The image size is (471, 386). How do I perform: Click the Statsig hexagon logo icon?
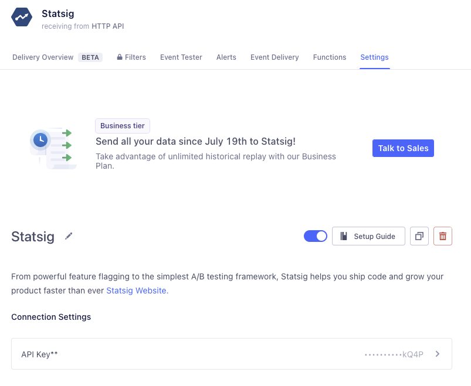tap(22, 17)
